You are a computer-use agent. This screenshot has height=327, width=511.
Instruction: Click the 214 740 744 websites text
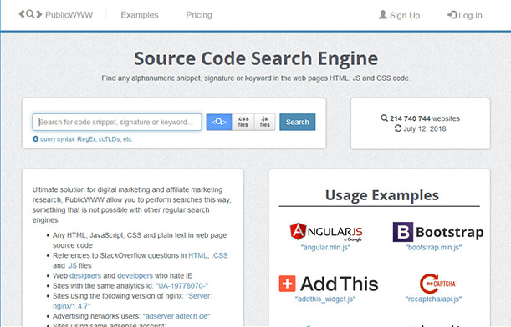[425, 118]
